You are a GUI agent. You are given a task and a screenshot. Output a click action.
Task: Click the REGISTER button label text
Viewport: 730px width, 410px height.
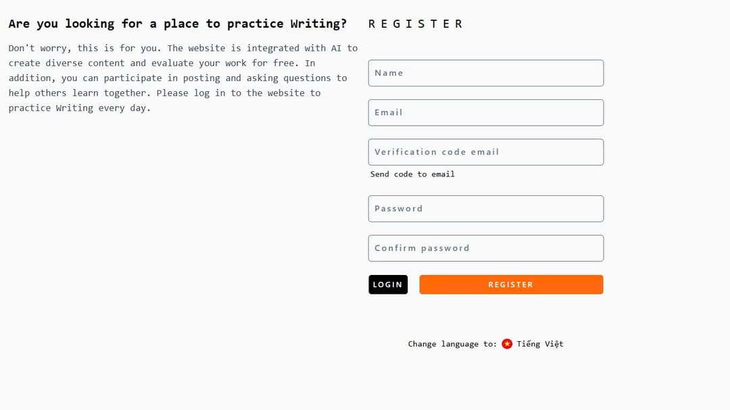tap(511, 284)
